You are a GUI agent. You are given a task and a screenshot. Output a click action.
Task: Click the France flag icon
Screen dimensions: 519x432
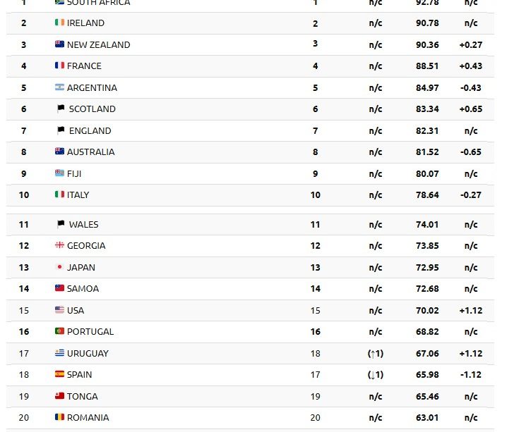point(59,65)
